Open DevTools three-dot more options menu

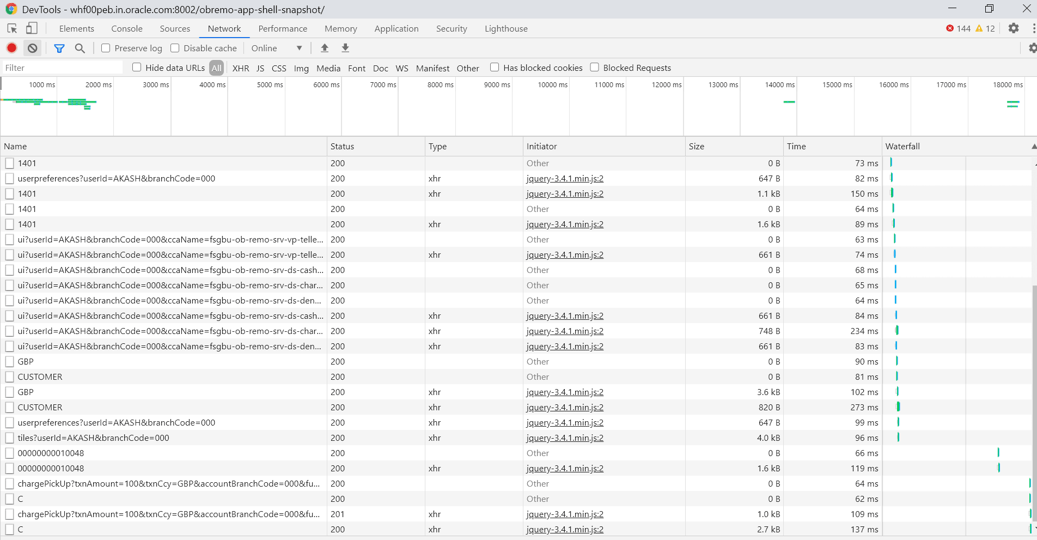pyautogui.click(x=1033, y=28)
